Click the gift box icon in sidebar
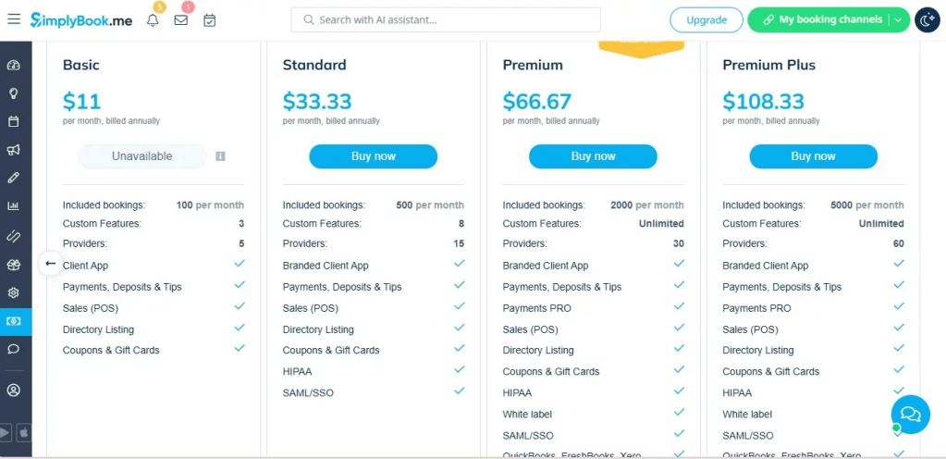The height and width of the screenshot is (459, 946). point(14,264)
